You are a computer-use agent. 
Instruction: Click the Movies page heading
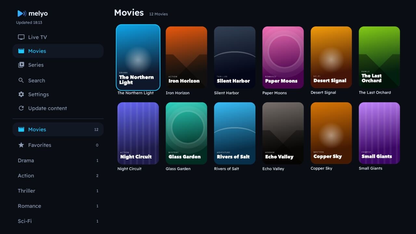[129, 13]
